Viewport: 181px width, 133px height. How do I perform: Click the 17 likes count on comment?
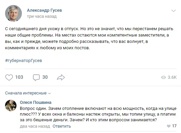tap(174, 126)
